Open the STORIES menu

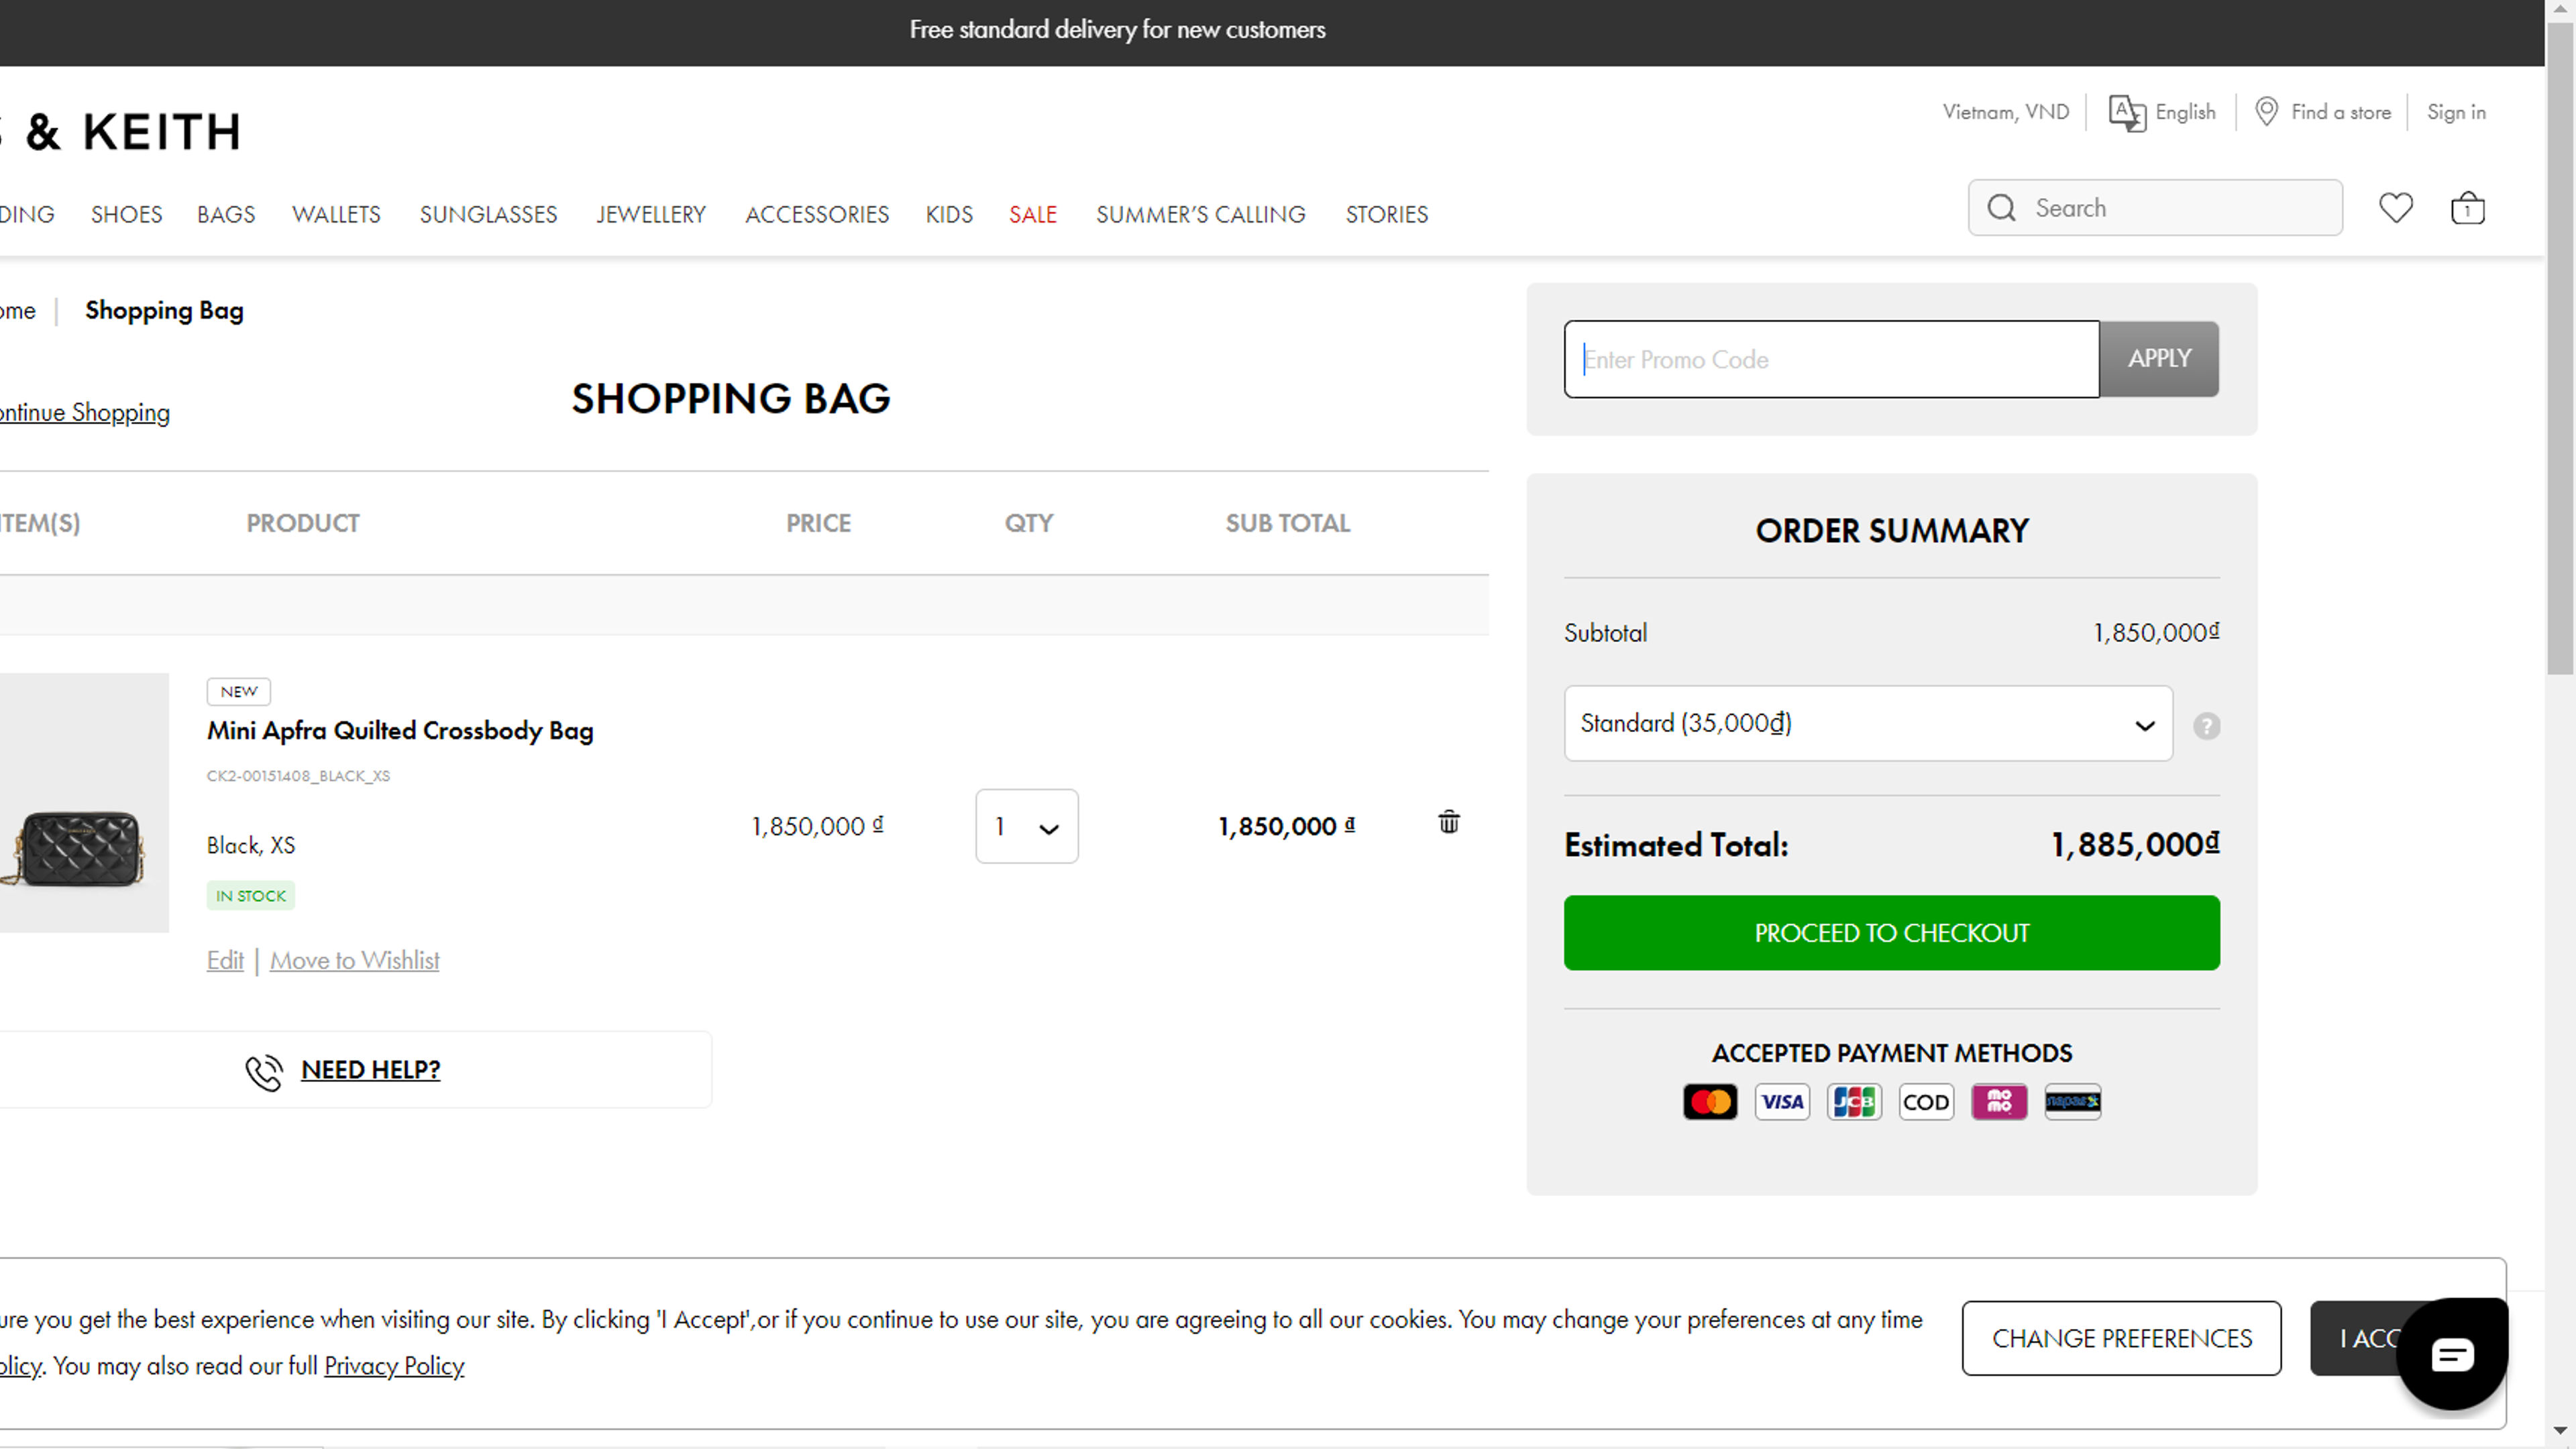[x=1386, y=214]
